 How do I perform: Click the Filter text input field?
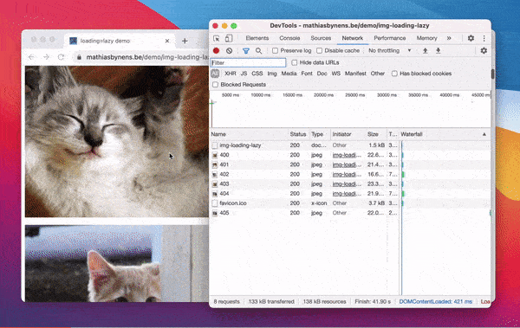[248, 62]
